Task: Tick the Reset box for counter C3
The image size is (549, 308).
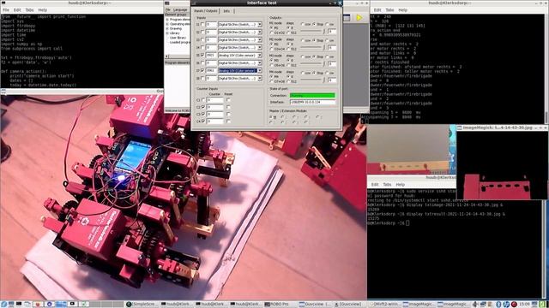Action: click(228, 114)
